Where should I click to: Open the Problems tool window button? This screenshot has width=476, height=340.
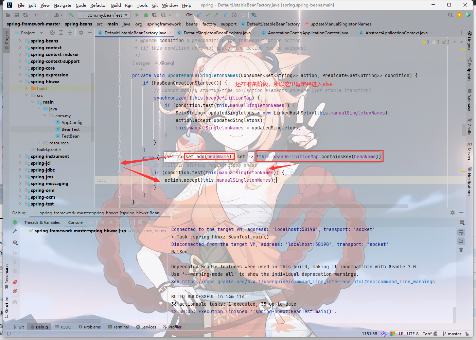[x=89, y=327]
